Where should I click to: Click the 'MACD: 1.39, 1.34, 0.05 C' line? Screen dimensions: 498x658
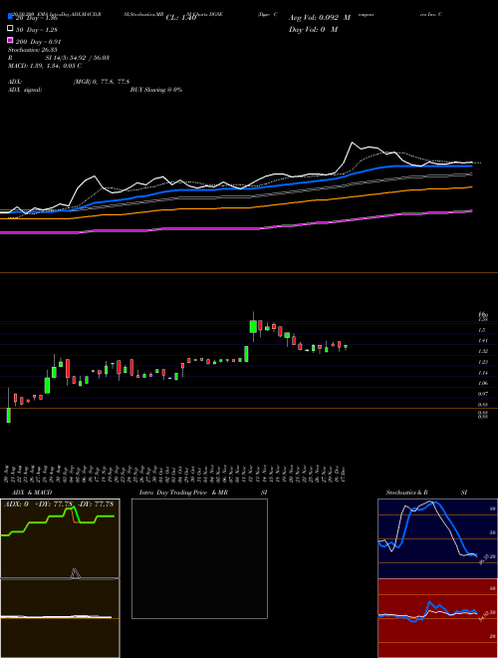click(x=45, y=66)
